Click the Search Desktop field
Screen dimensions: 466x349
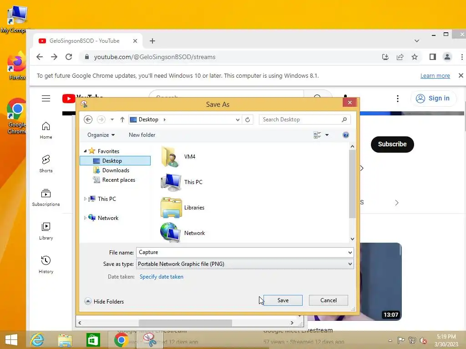pyautogui.click(x=304, y=120)
